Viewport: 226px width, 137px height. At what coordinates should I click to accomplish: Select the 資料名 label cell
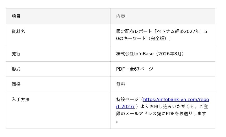point(58,35)
